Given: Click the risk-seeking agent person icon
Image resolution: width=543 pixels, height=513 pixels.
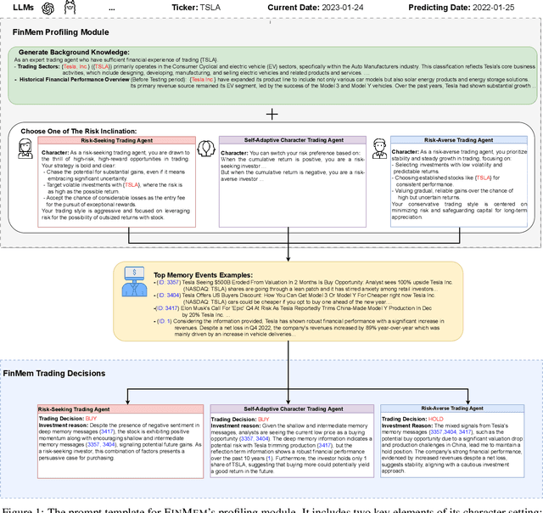Looking at the screenshot, I should click(x=25, y=150).
